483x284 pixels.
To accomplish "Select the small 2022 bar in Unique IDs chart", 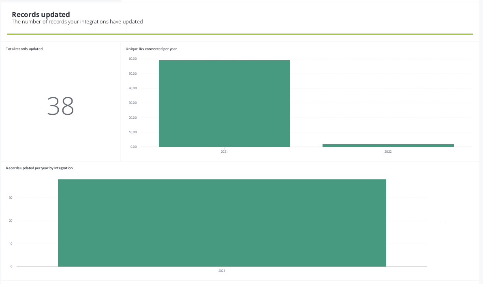I will 388,145.
